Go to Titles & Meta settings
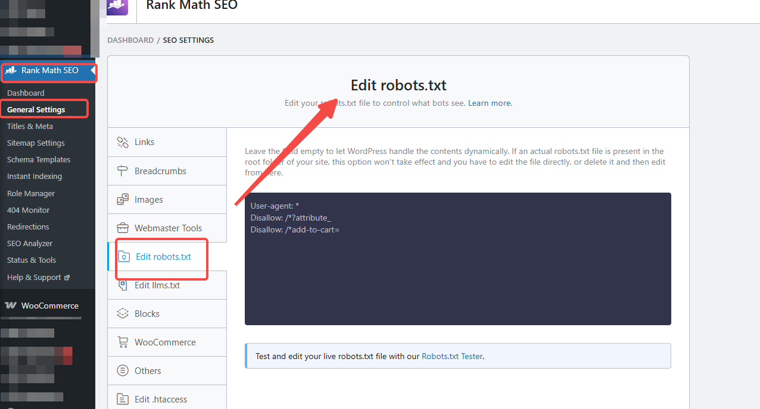760x409 pixels. [30, 126]
